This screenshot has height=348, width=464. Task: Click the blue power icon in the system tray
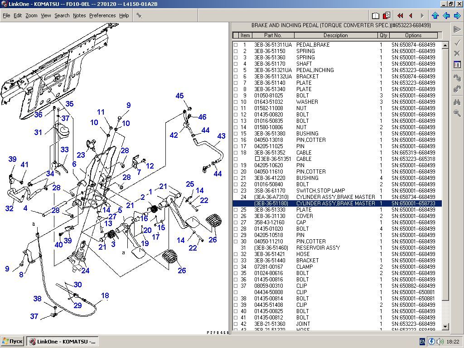431,342
